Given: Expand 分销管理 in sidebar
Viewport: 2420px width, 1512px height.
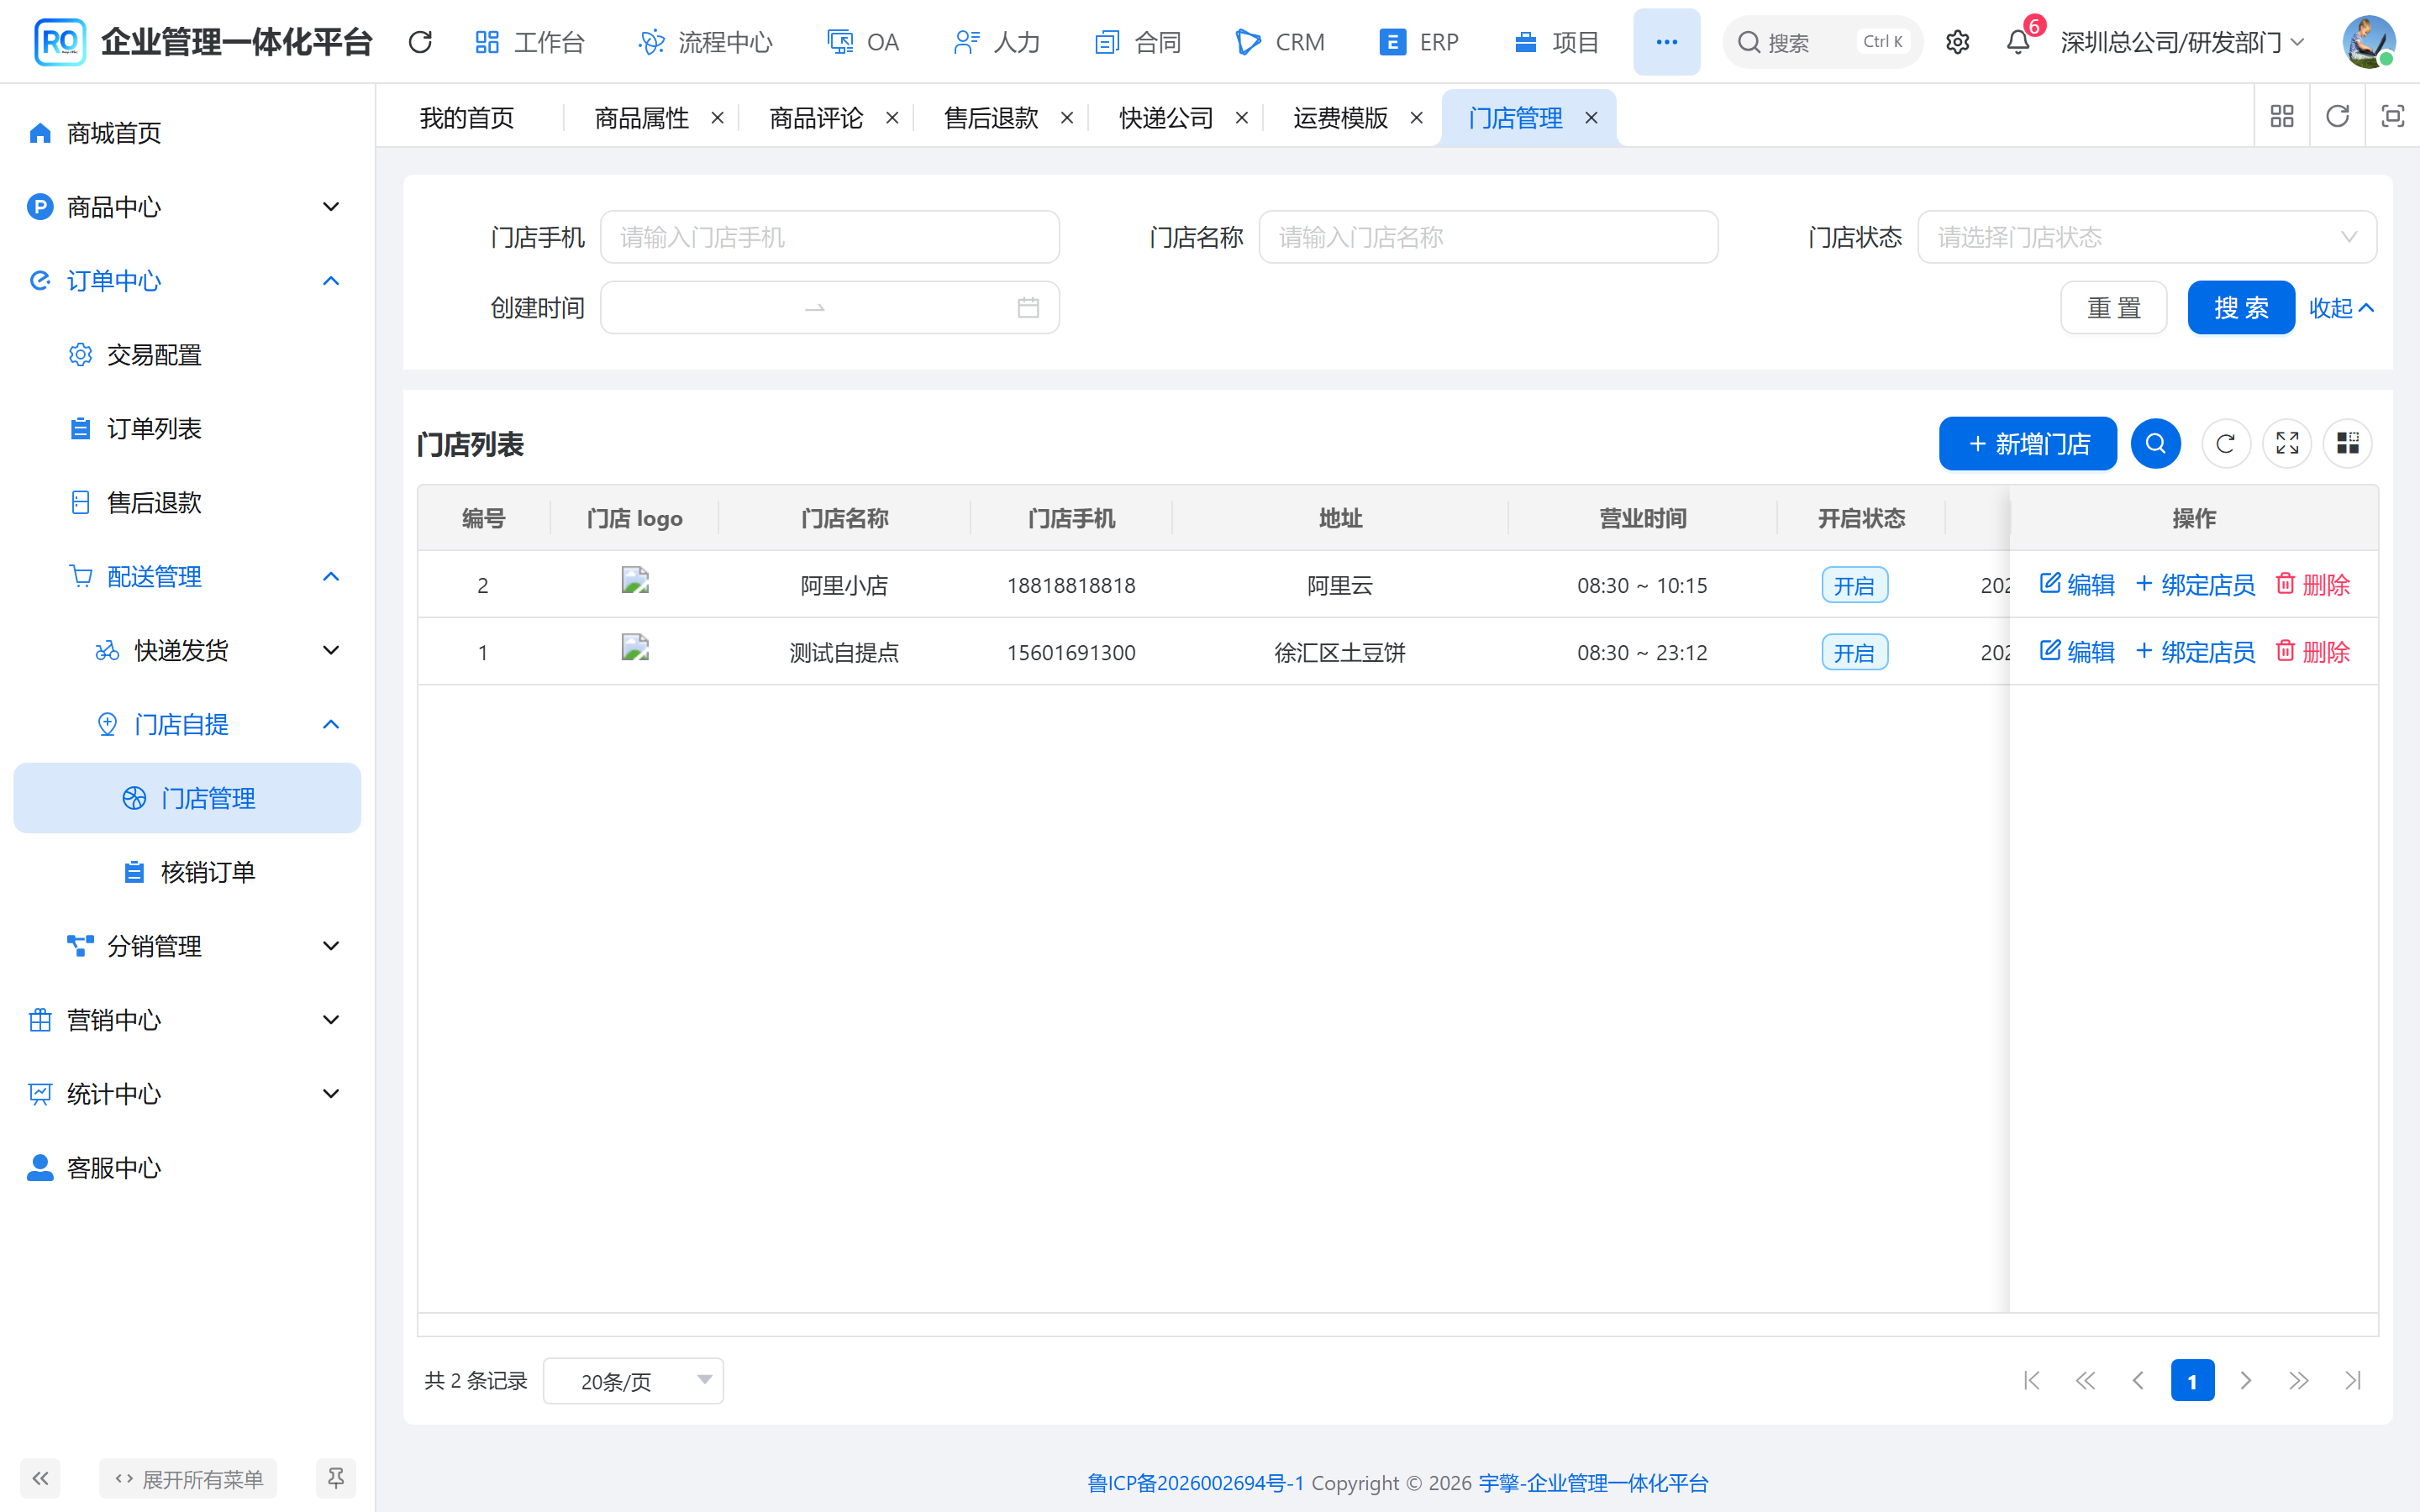Looking at the screenshot, I should click(187, 946).
